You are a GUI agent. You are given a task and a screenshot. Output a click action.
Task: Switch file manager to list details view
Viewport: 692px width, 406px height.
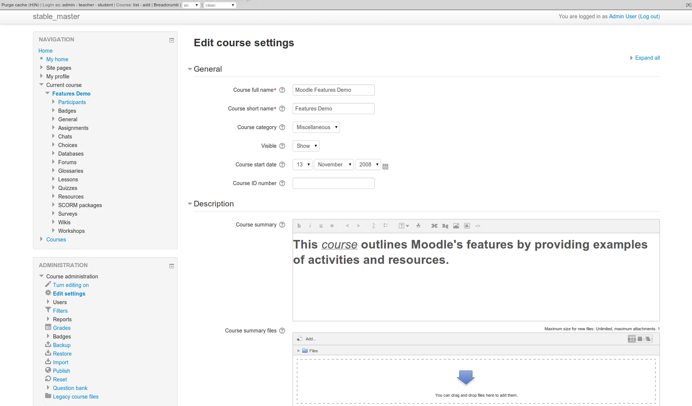pos(640,339)
